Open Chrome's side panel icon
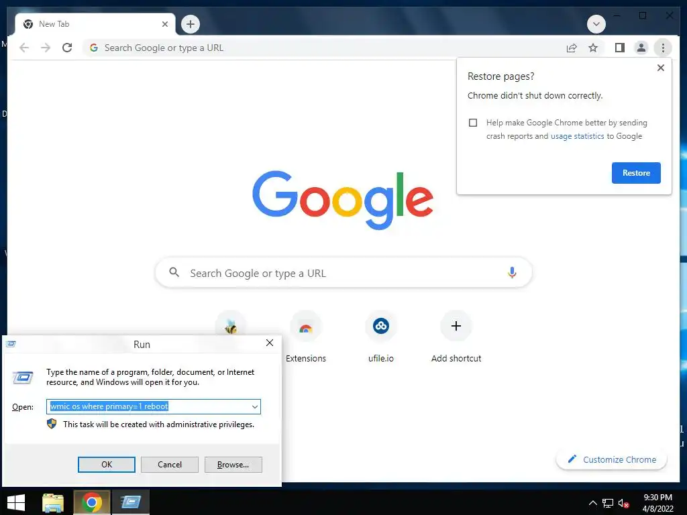Screen dimensions: 687x515 (x=619, y=48)
